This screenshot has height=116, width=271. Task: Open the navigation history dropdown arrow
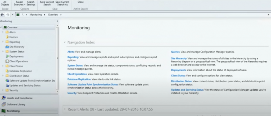pyautogui.click(x=12, y=15)
